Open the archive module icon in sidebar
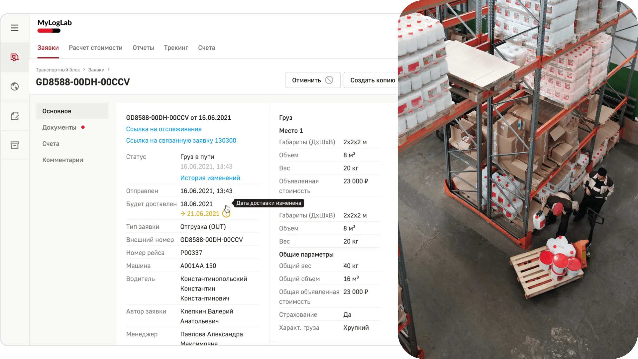Image resolution: width=638 pixels, height=359 pixels. point(15,145)
